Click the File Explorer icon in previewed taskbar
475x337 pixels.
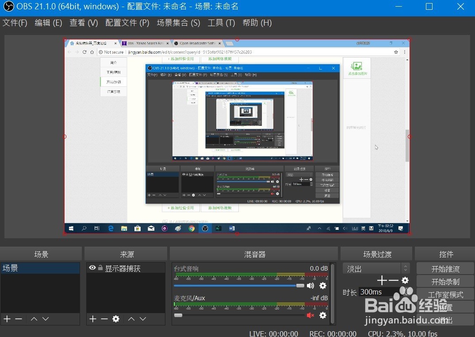pyautogui.click(x=124, y=229)
